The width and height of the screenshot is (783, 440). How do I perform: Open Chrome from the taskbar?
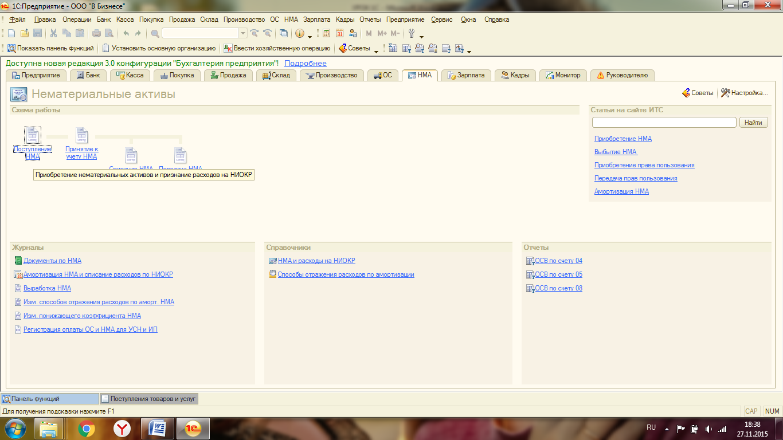click(87, 429)
